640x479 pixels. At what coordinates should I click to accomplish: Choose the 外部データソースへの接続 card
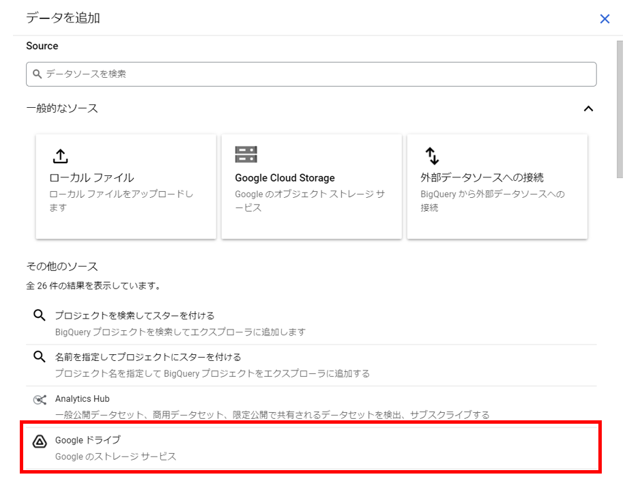tap(497, 186)
